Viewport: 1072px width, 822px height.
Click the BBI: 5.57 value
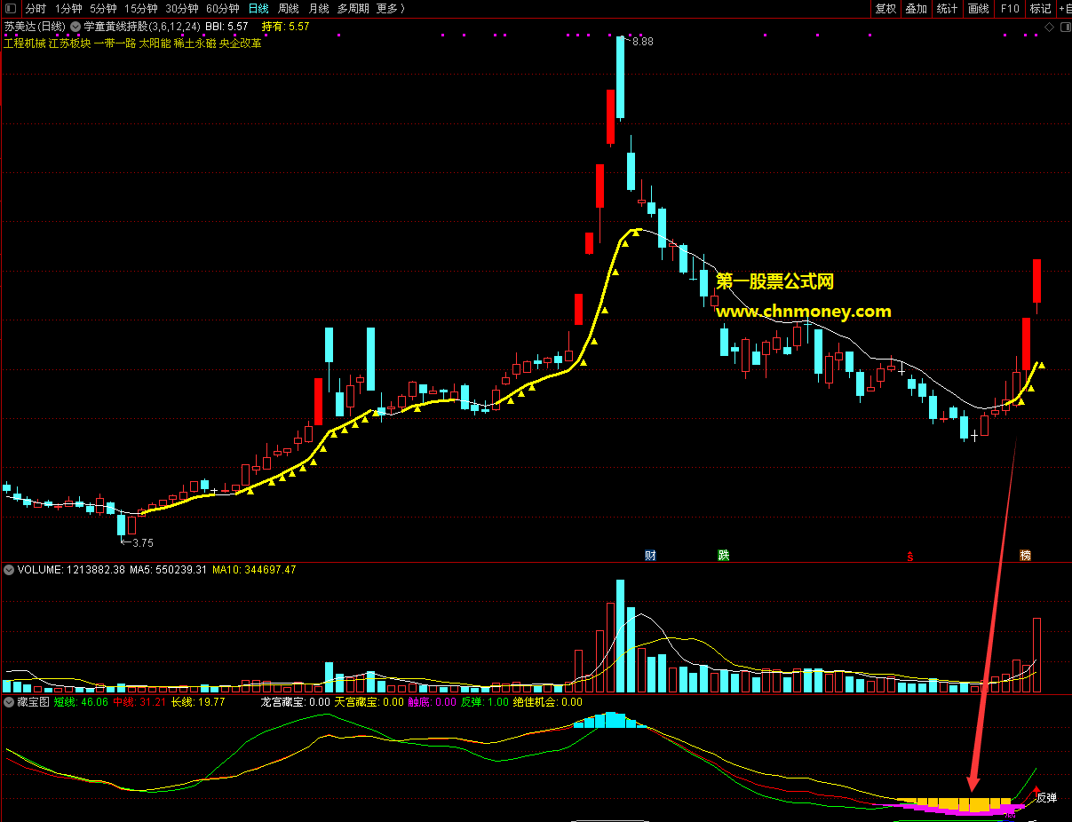(226, 27)
